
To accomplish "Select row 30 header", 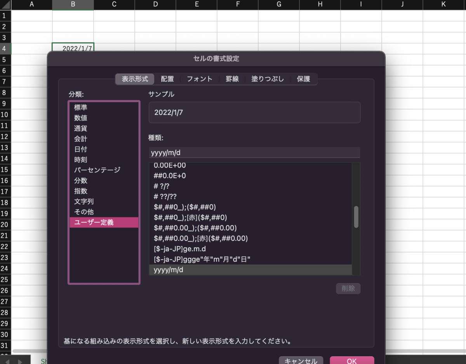I will [x=5, y=334].
